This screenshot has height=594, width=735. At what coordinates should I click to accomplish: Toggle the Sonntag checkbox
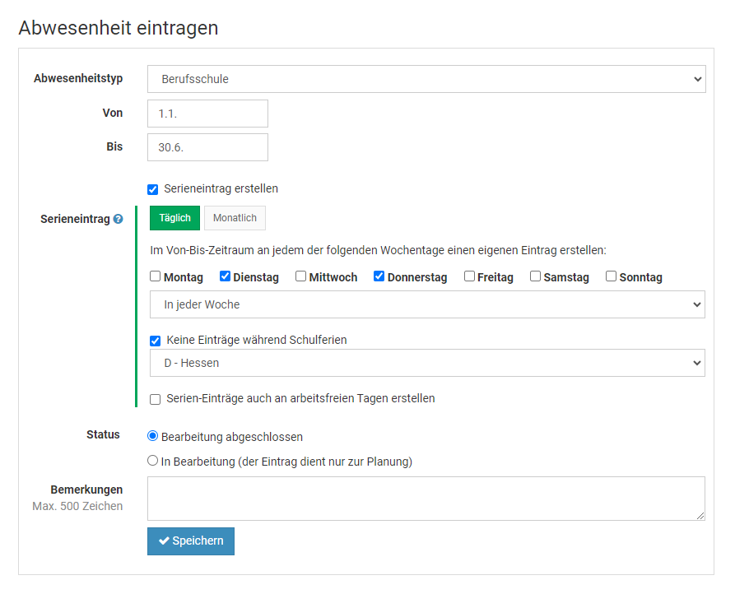click(x=611, y=276)
